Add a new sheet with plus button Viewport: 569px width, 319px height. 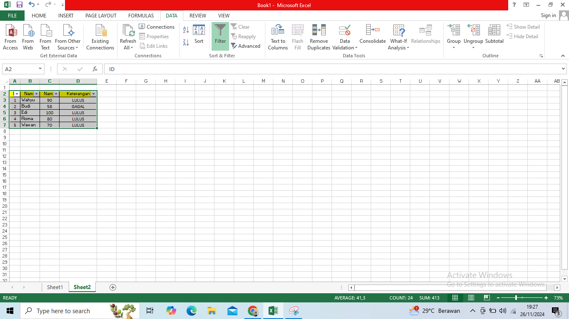click(x=112, y=287)
